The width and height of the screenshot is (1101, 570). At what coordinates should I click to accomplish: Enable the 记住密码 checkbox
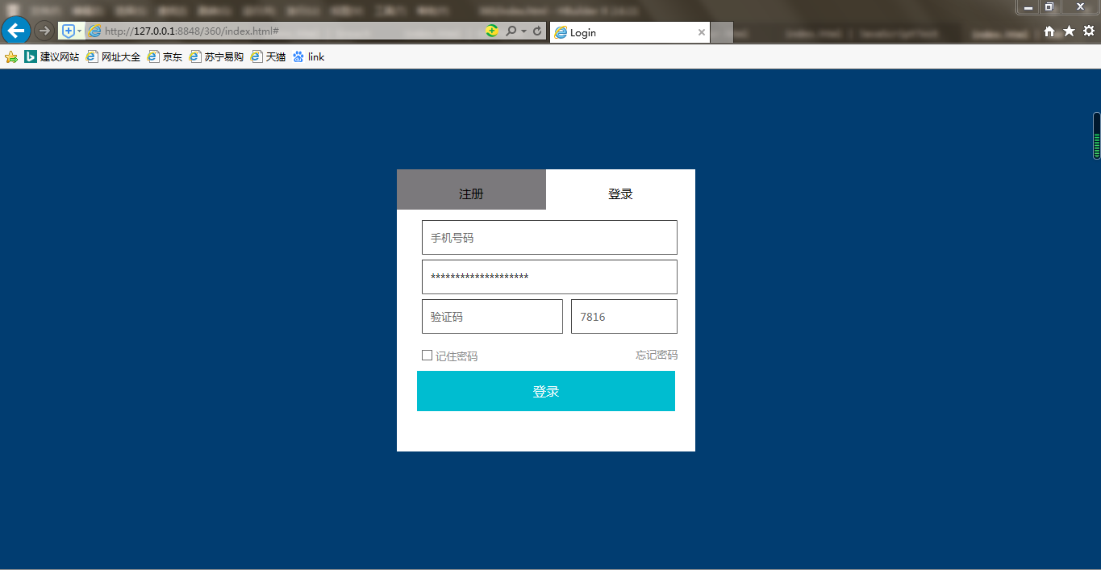tap(427, 355)
